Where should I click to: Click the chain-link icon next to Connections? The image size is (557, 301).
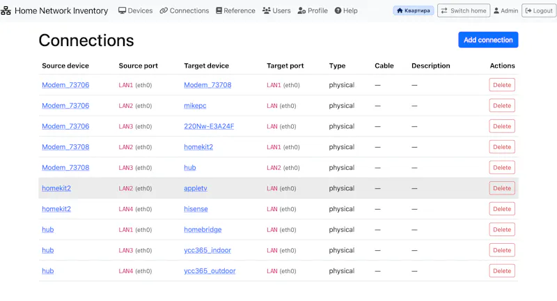coord(164,10)
